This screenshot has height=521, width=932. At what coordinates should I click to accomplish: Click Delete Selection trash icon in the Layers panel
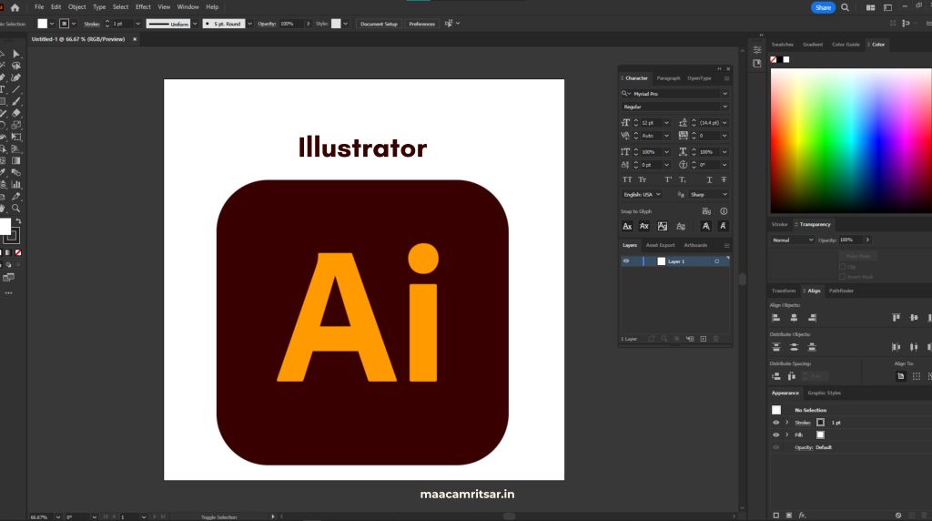click(715, 339)
